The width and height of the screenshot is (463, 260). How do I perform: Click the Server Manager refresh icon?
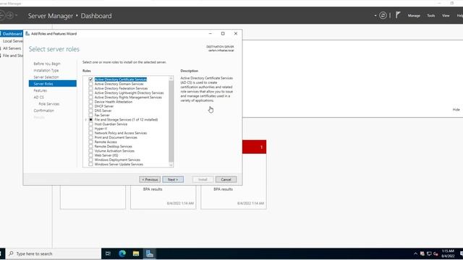pos(383,15)
